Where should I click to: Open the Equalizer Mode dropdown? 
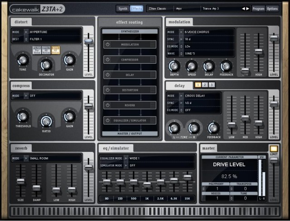[x=126, y=159]
